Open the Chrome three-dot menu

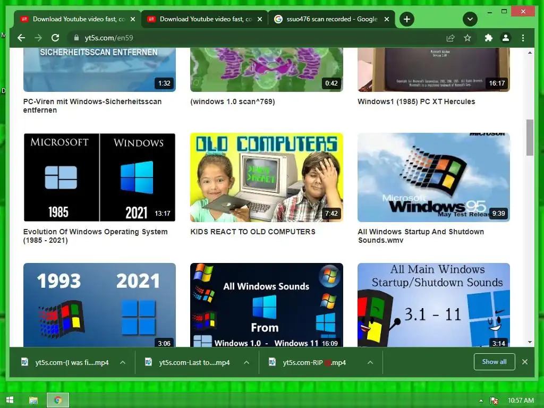pyautogui.click(x=523, y=38)
